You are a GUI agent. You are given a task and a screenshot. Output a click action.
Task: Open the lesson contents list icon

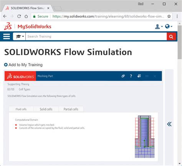(147, 76)
